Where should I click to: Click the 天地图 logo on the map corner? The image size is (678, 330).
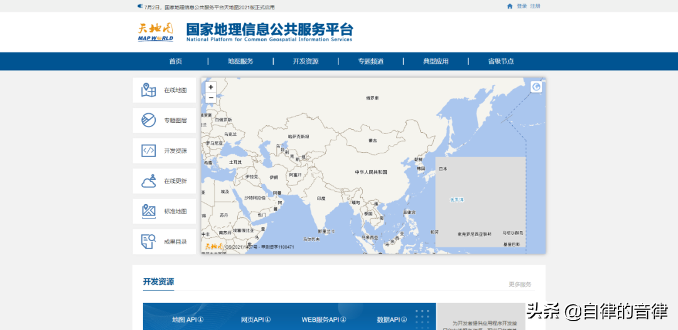213,246
